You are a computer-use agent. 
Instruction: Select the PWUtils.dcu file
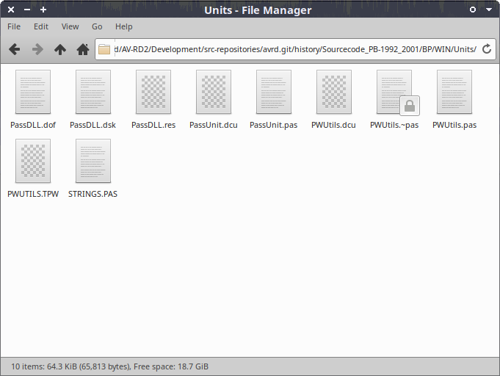tap(334, 93)
